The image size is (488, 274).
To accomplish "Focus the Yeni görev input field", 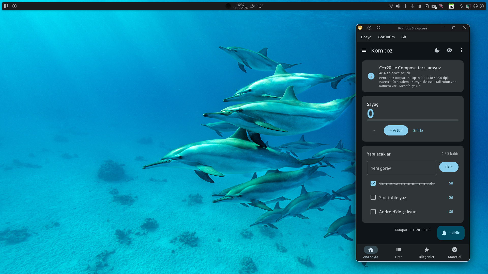I will pos(402,168).
